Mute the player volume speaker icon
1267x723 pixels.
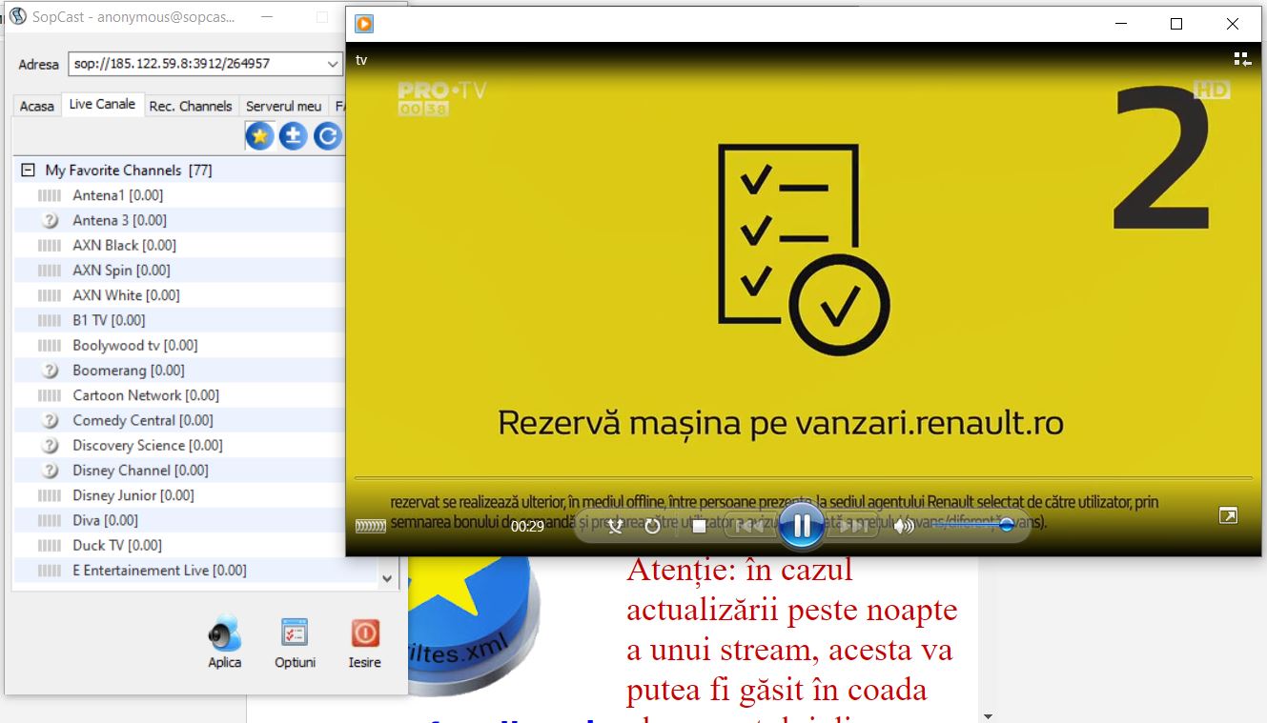[903, 526]
